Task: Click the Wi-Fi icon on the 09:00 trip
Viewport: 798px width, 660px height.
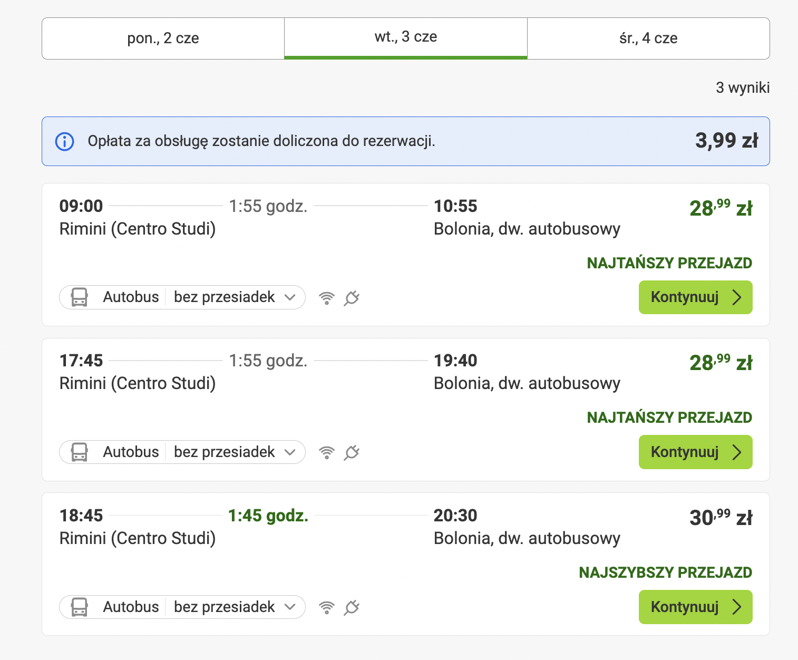Action: tap(327, 298)
